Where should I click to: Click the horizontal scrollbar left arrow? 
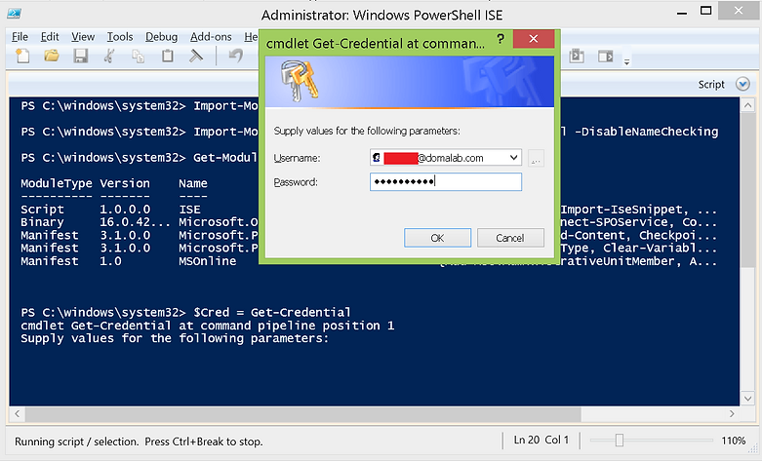tap(17, 414)
